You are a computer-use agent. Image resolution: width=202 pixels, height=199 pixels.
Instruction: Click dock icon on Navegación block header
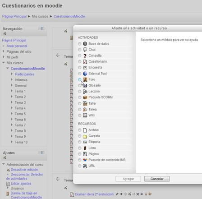point(41,28)
